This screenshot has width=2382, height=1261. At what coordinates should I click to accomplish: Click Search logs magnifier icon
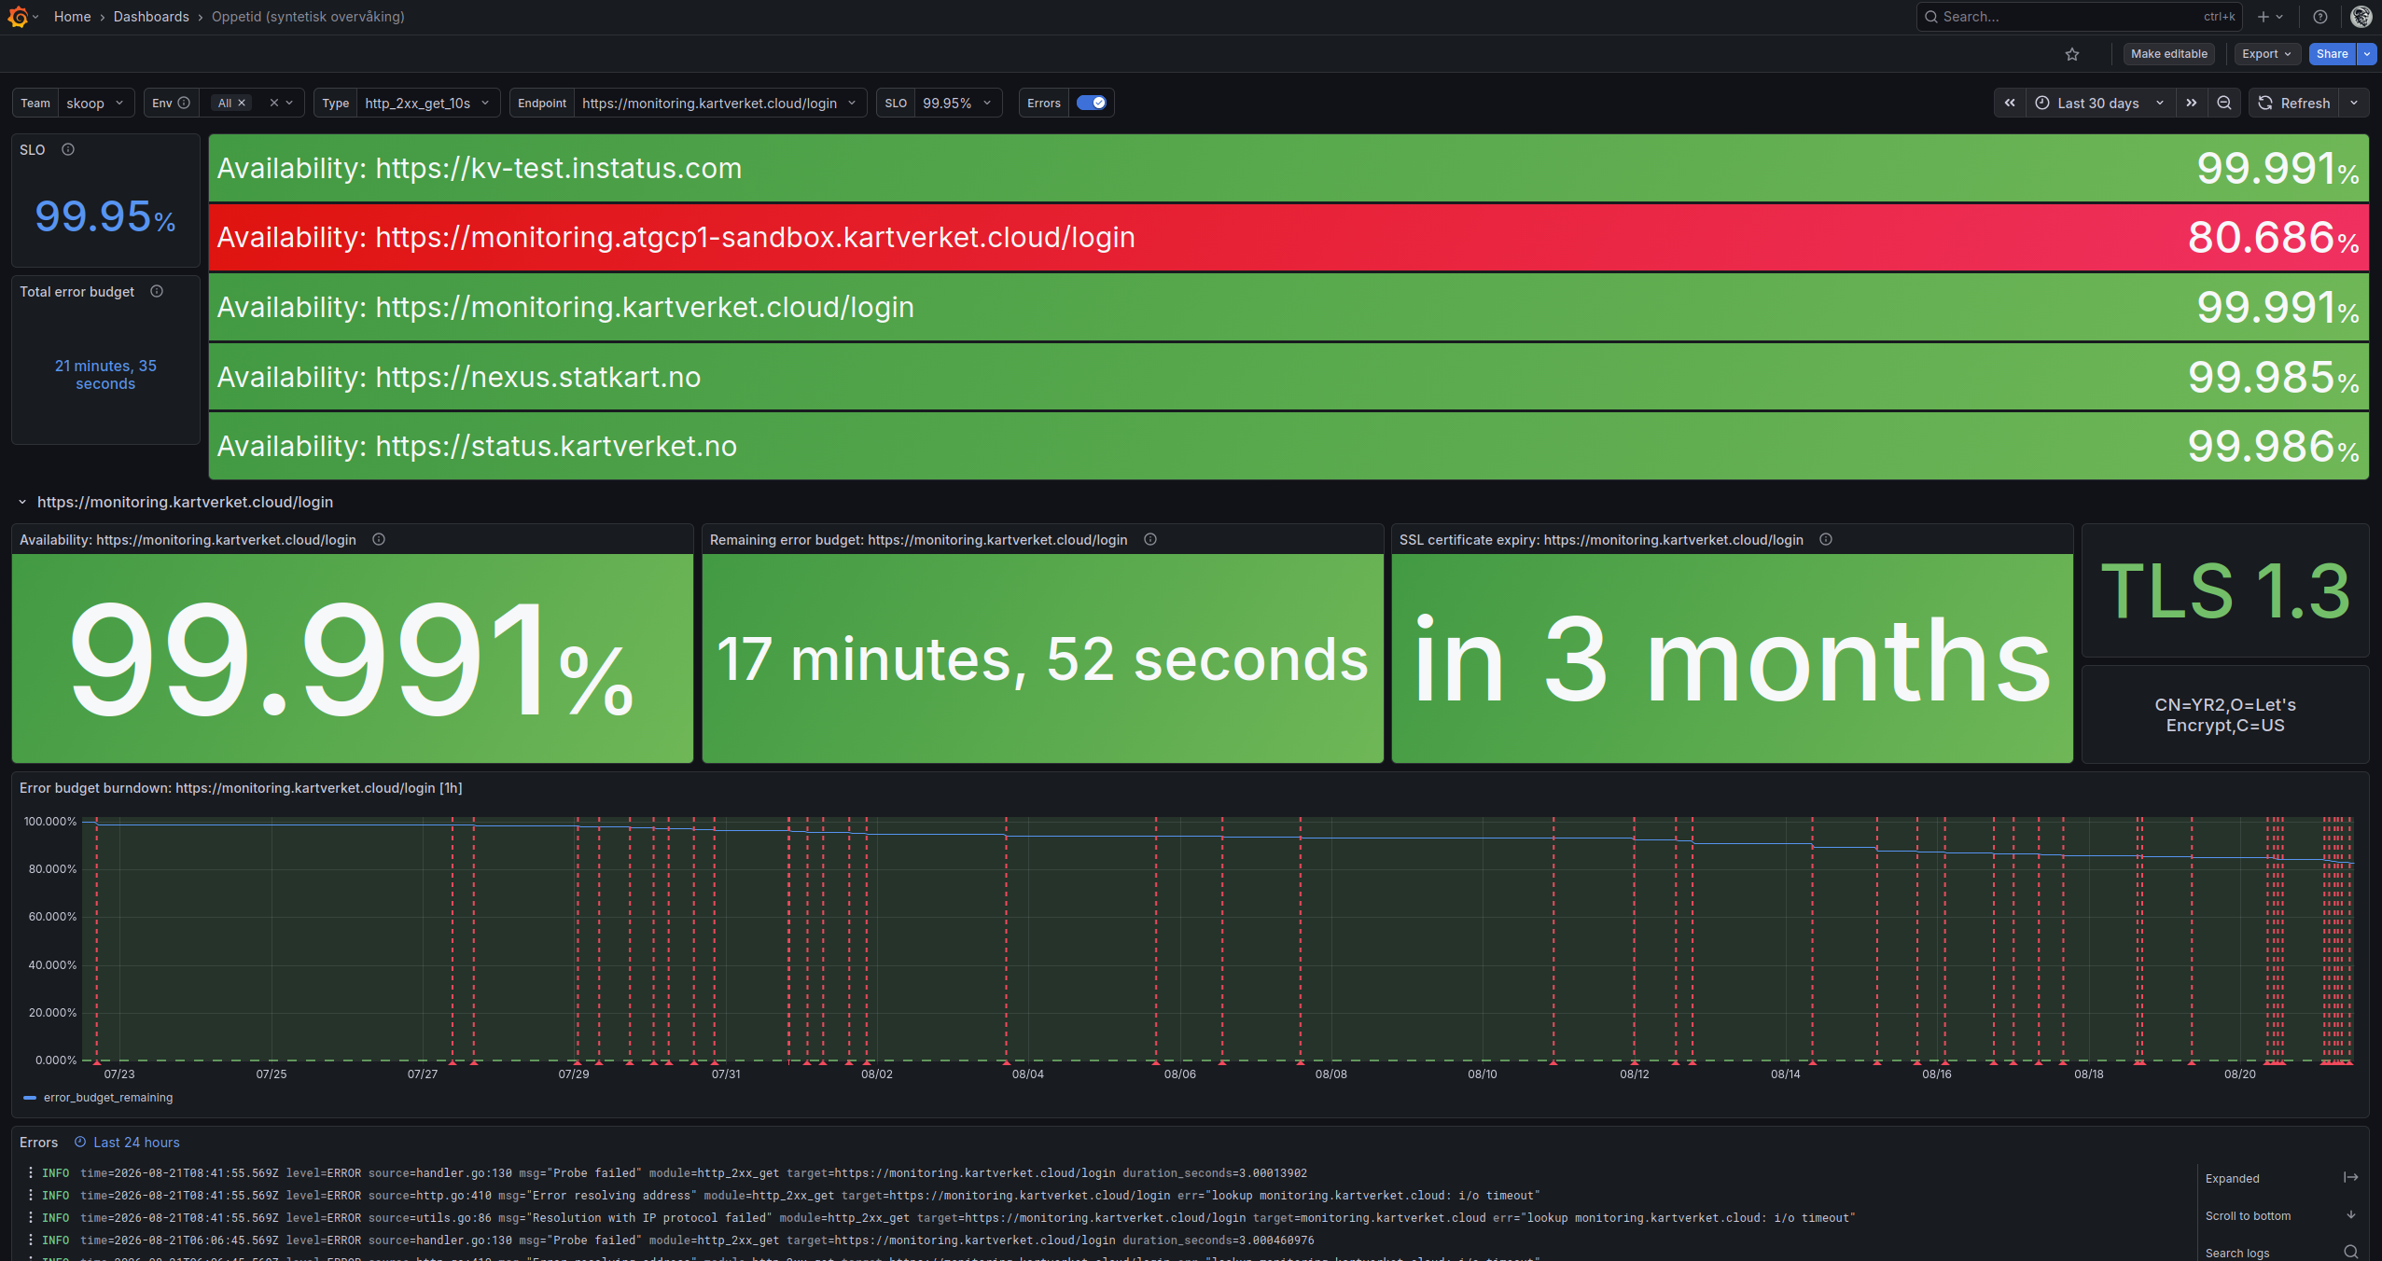[2351, 1253]
